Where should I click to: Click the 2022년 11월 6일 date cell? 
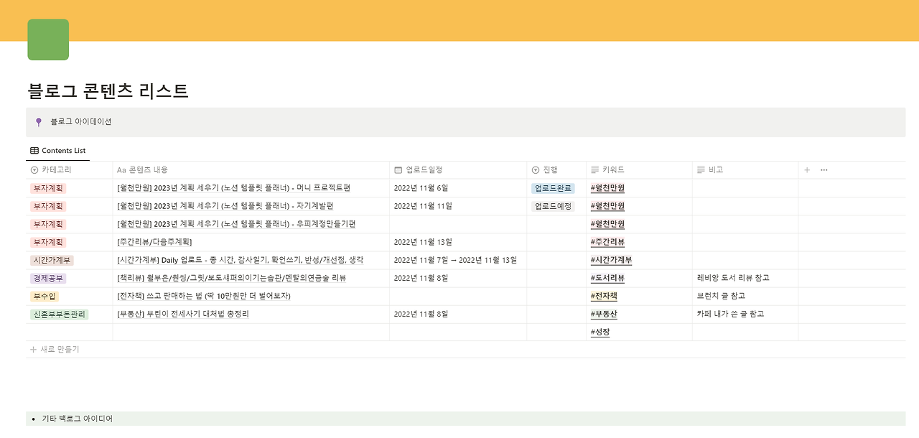coord(421,188)
